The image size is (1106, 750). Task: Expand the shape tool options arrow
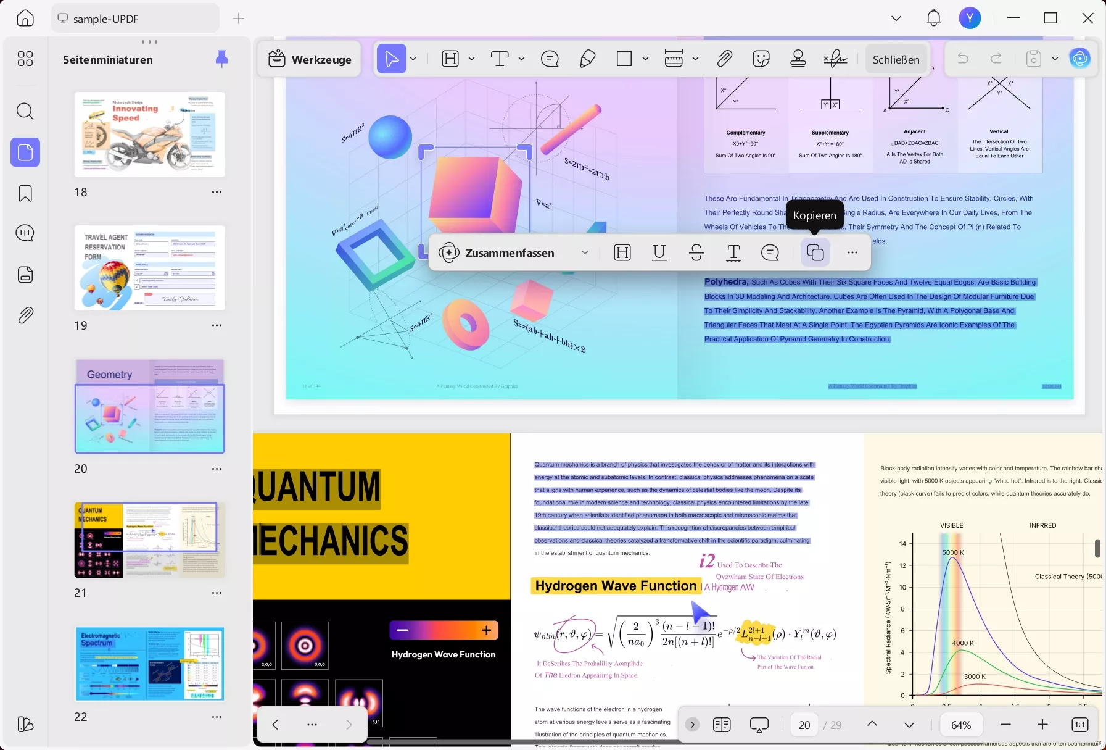click(x=645, y=59)
